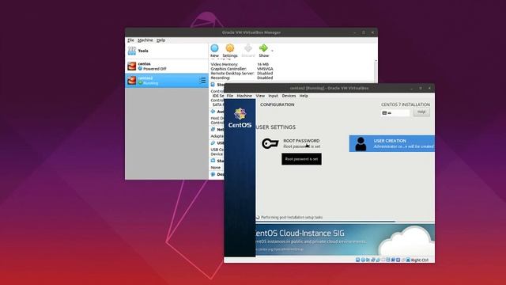Open Settings gear toolbar icon
Viewport: 506px width, 285px height.
(x=230, y=48)
